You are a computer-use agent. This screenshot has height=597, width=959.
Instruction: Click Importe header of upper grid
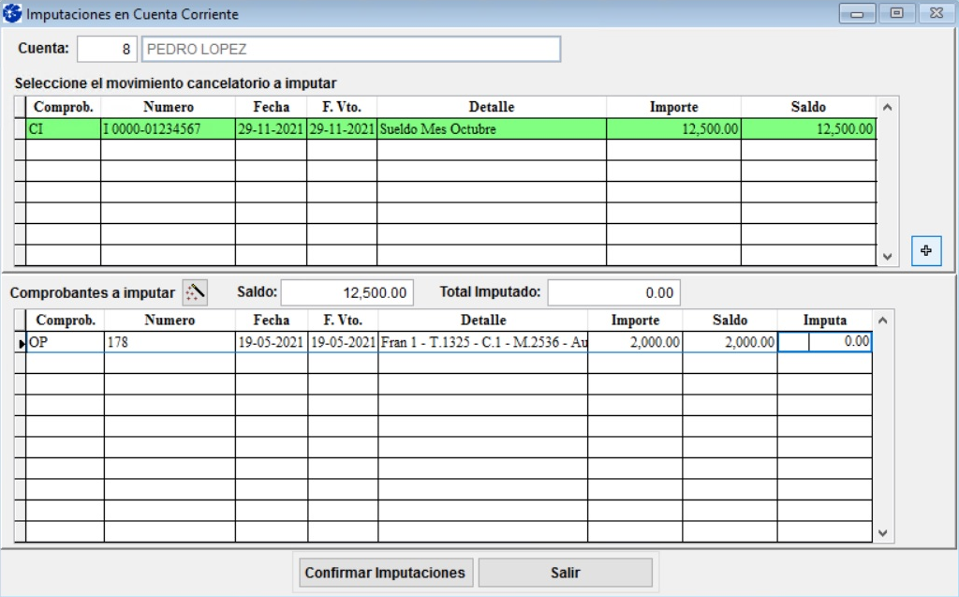tap(673, 107)
